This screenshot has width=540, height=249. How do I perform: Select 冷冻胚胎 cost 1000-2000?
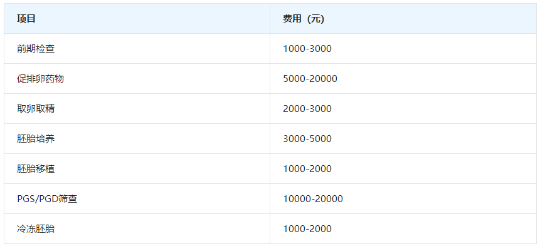click(307, 229)
